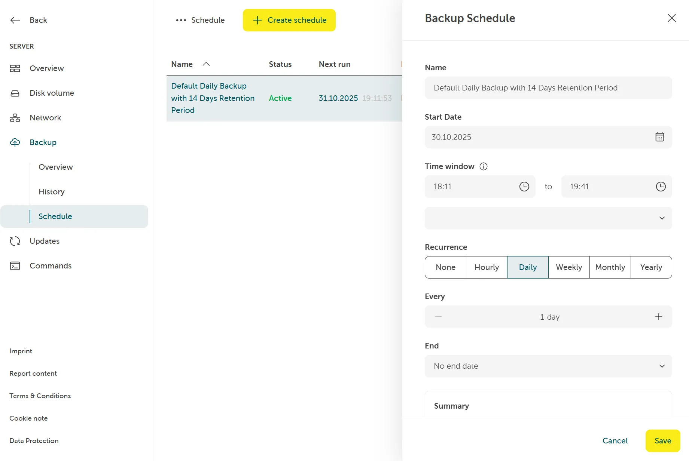Screen dimensions: 689x461
Task: Increase the Every interval with plus stepper
Action: click(658, 317)
